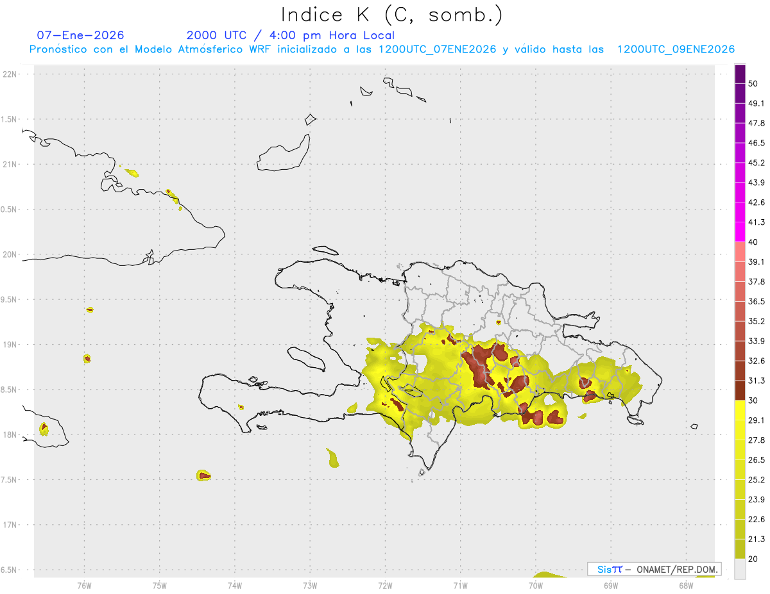Click the '25.2' color scale value
770x594 pixels.
pyautogui.click(x=757, y=480)
